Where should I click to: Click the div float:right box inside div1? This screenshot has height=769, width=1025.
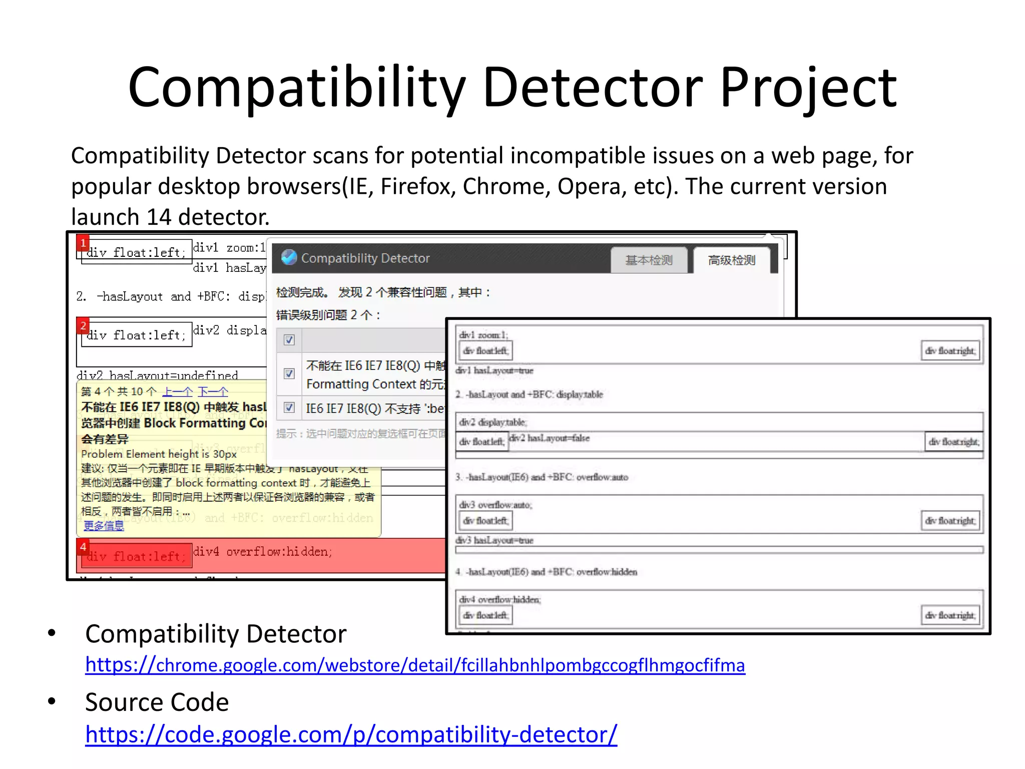949,350
